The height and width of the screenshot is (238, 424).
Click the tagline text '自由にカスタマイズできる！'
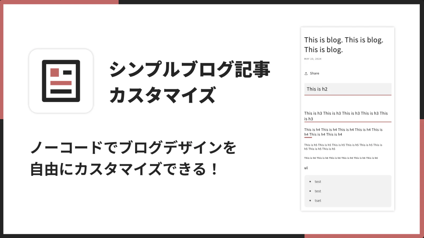tap(125, 169)
